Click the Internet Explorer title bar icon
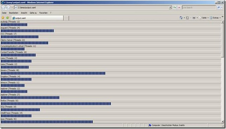The width and height of the screenshot is (226, 129). [2, 2]
